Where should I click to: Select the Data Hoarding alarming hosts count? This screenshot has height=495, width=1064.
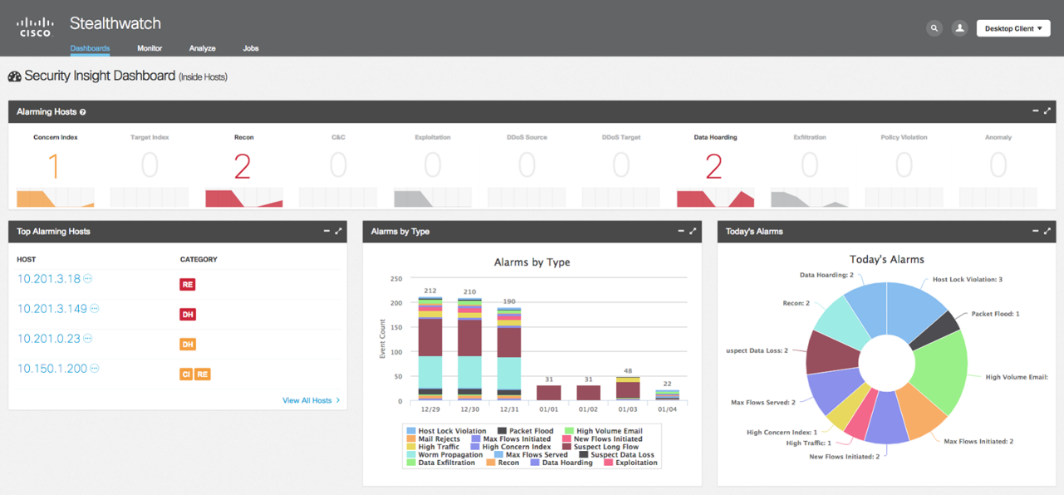click(x=713, y=167)
